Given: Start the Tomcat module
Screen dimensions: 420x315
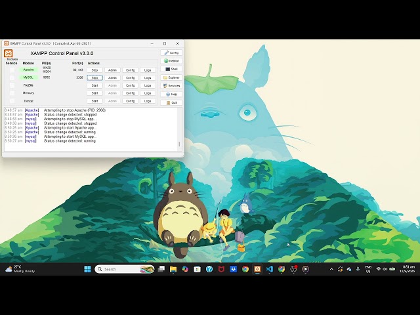Looking at the screenshot, I should click(94, 101).
